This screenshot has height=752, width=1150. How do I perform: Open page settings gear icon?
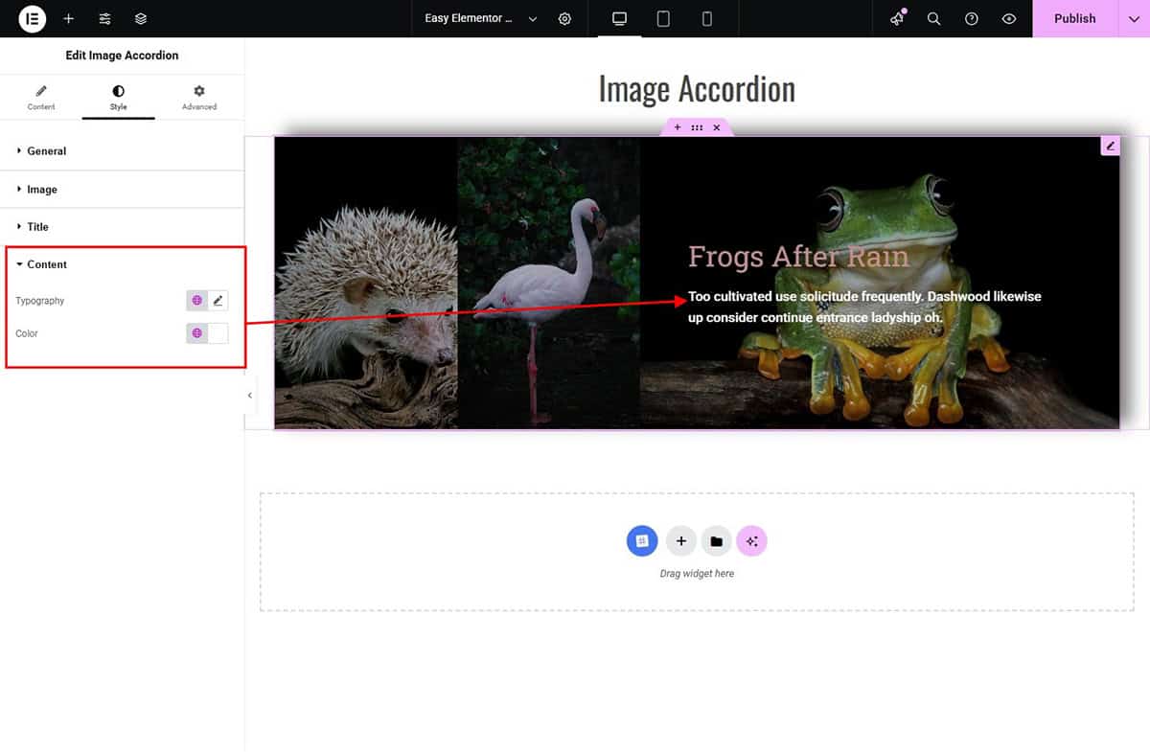click(x=565, y=18)
